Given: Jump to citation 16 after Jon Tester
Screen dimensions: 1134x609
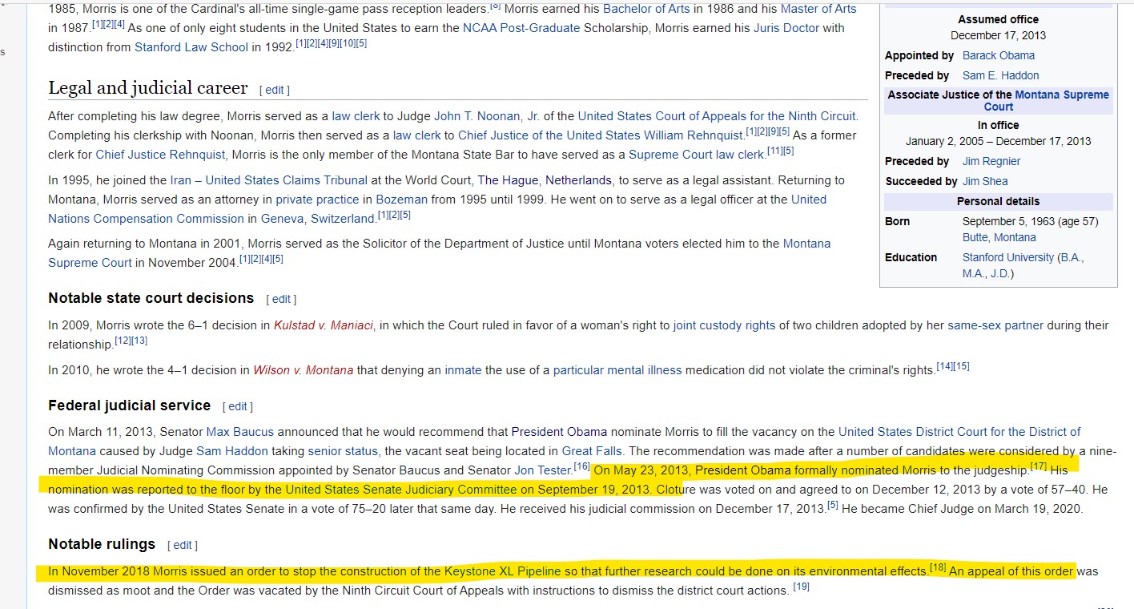Looking at the screenshot, I should 581,466.
